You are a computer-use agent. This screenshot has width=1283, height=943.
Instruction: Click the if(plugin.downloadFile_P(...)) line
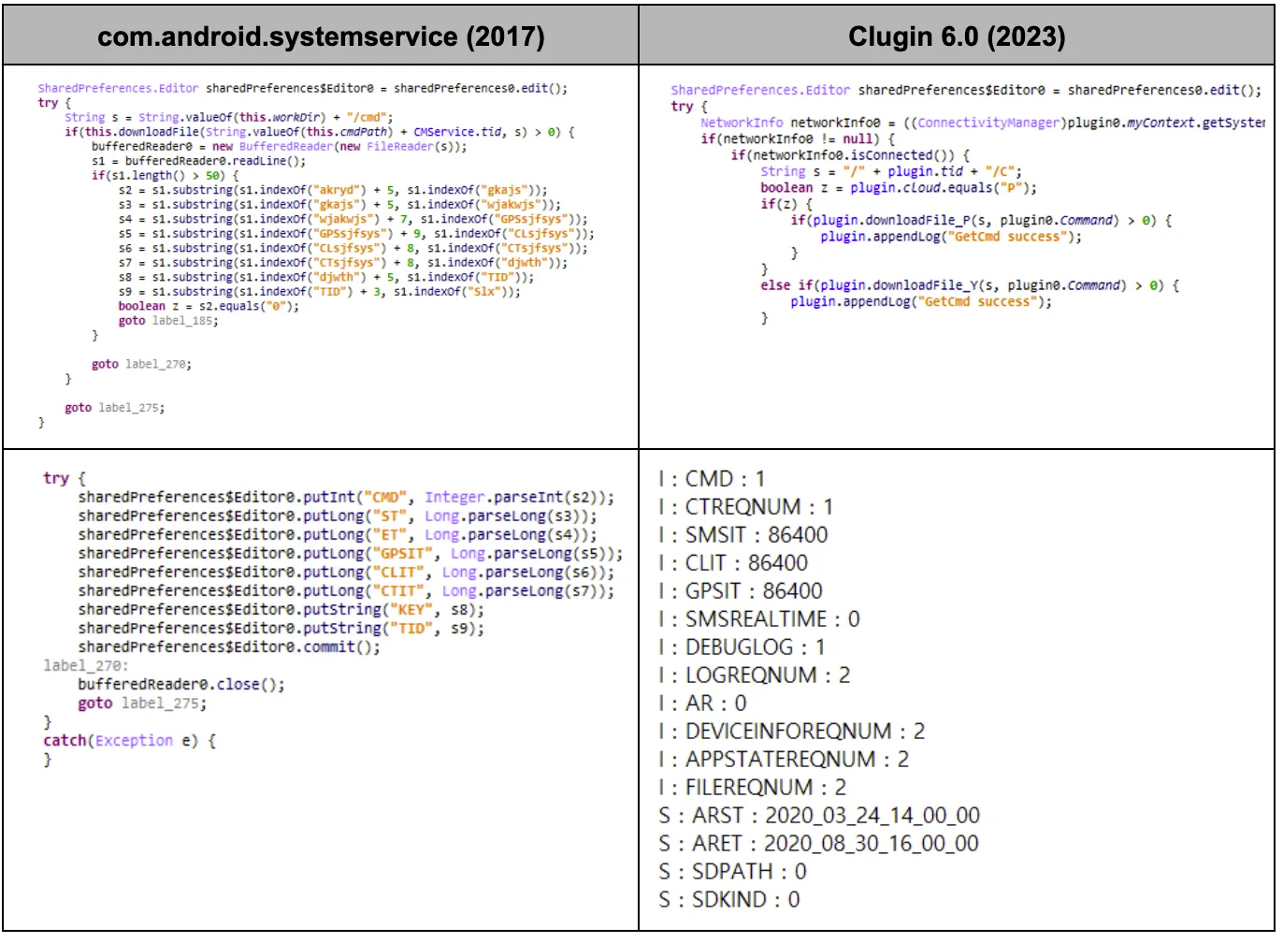point(981,220)
